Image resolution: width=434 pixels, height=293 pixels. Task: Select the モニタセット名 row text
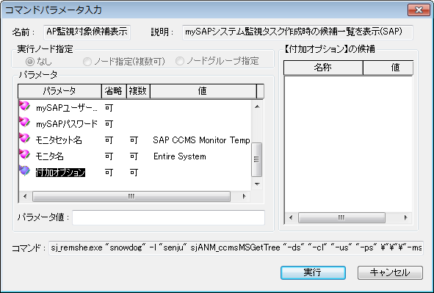[59, 140]
